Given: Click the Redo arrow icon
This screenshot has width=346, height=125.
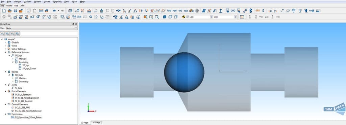Looking at the screenshot, I should point(62,10).
